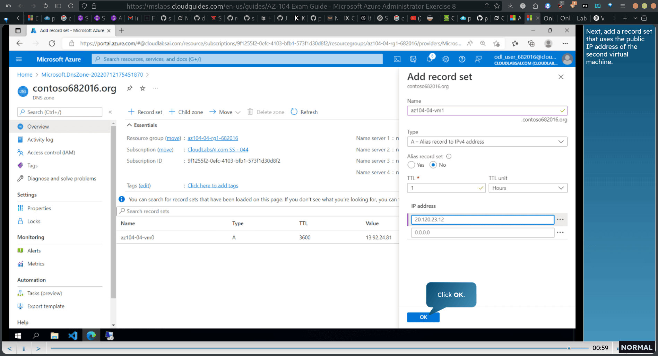Screen dimensions: 658x356
Task: Click the breadcrumb chevron after deployment name
Action: [148, 75]
